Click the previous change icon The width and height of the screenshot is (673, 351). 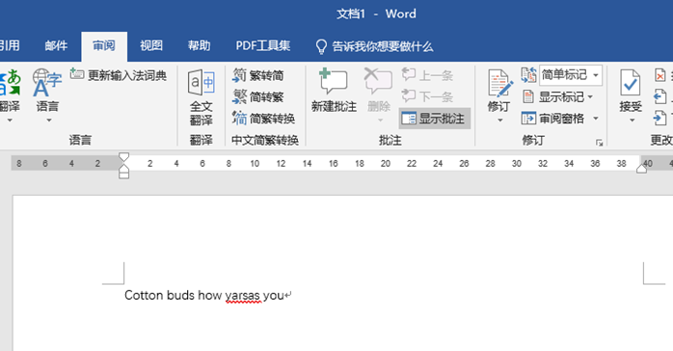pos(660,97)
